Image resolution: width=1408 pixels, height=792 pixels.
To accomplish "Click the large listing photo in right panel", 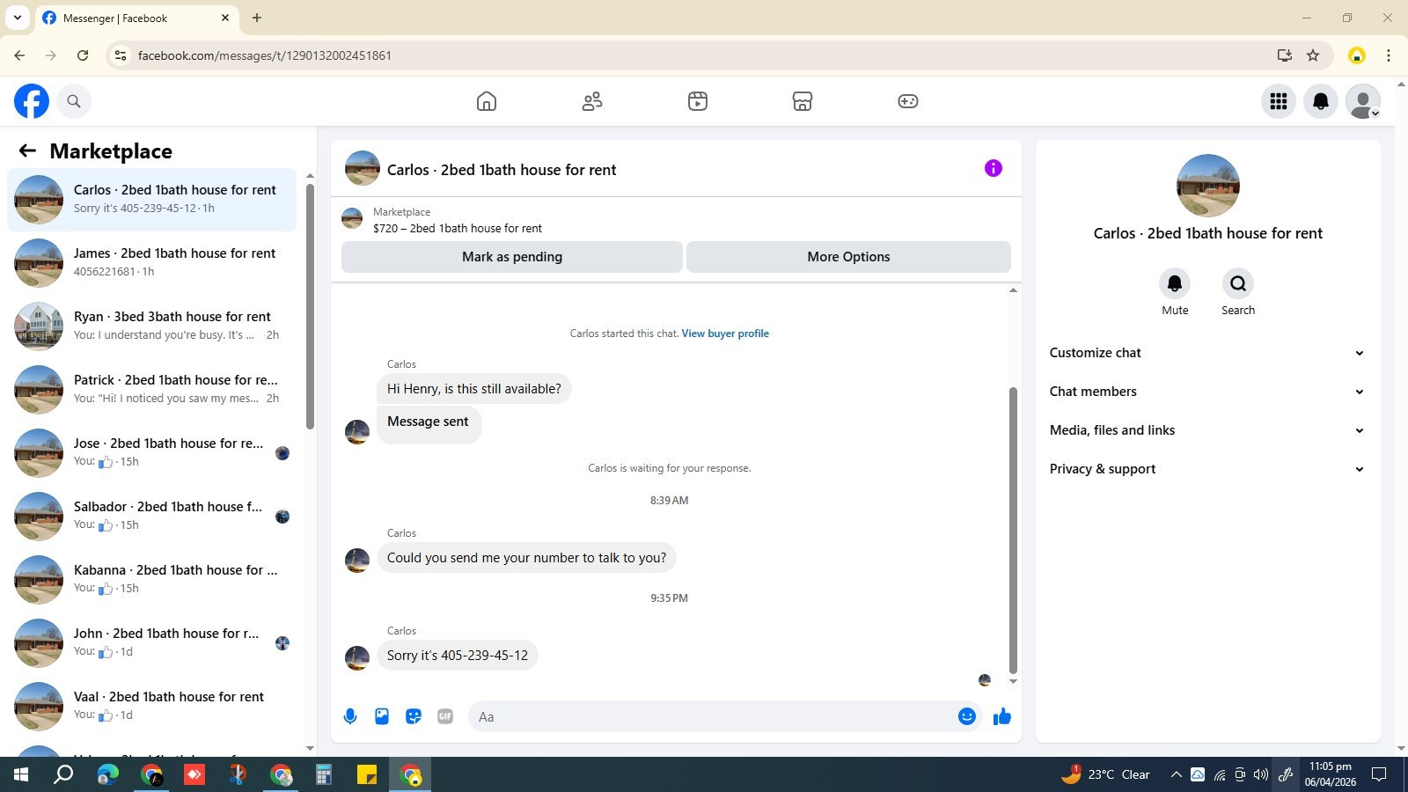I will tap(1208, 186).
